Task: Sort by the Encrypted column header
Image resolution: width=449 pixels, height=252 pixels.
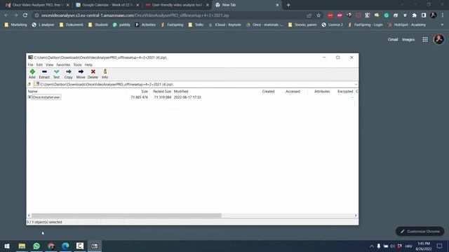Action: click(x=345, y=92)
